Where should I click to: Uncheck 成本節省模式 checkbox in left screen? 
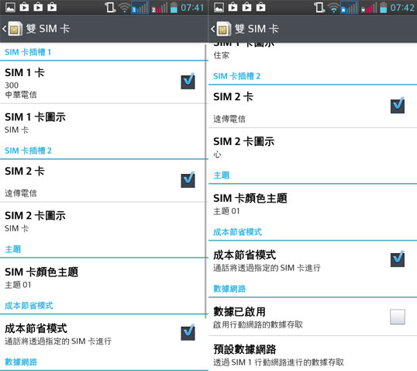[x=188, y=333]
